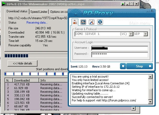Click the Info column header
This screenshot has width=159, height=115.
tap(53, 80)
